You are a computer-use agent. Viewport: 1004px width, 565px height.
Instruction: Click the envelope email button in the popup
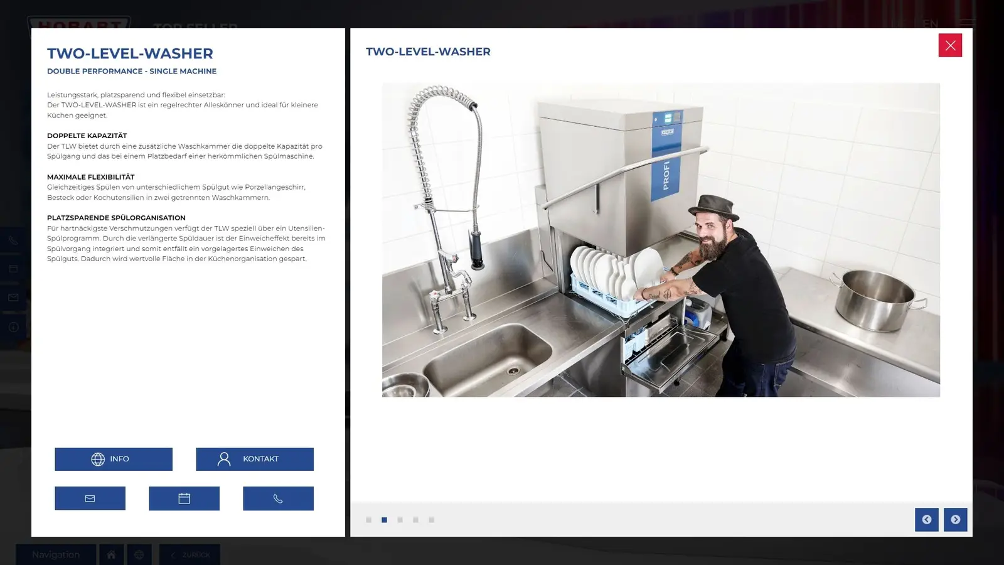[90, 498]
